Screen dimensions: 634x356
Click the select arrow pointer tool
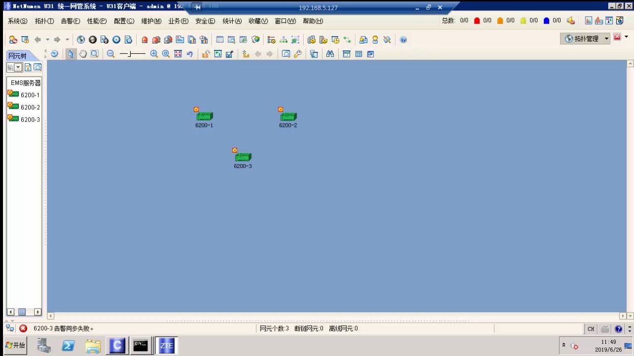pos(71,54)
